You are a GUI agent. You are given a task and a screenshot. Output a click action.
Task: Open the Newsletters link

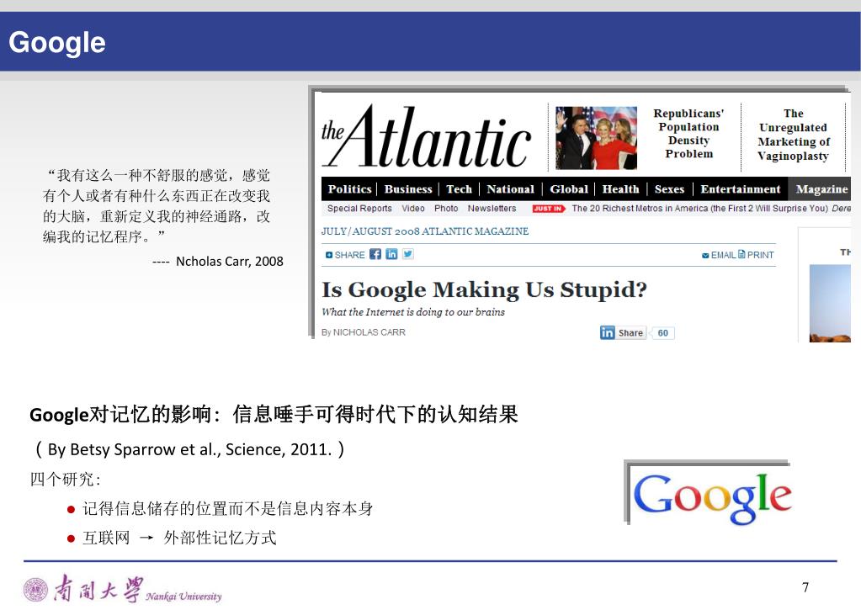tap(492, 208)
